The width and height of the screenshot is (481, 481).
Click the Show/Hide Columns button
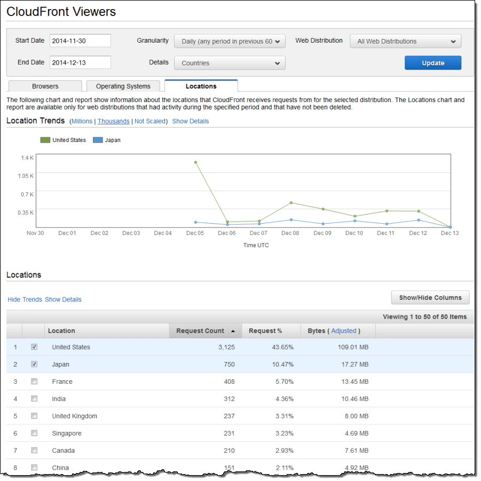coord(430,297)
